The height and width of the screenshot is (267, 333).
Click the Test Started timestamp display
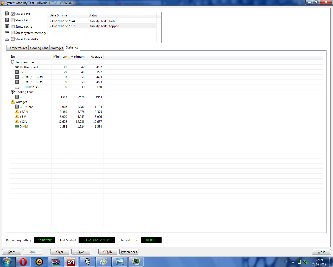tap(97, 240)
